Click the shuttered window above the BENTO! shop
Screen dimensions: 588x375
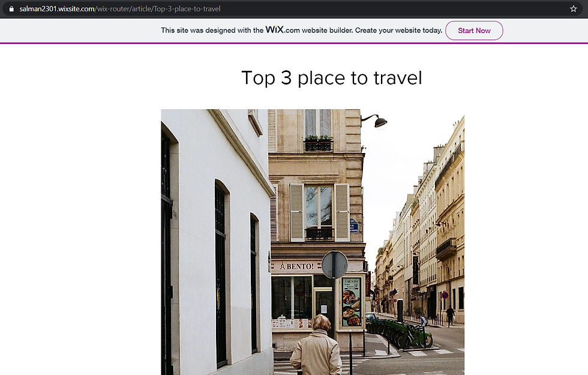click(x=319, y=212)
